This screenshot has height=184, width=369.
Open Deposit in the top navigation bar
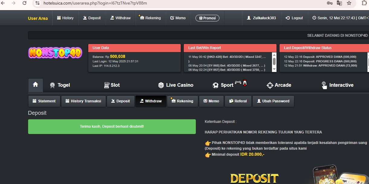point(92,18)
